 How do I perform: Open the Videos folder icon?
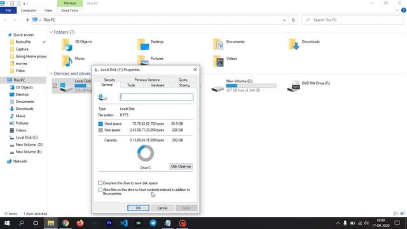click(x=218, y=61)
